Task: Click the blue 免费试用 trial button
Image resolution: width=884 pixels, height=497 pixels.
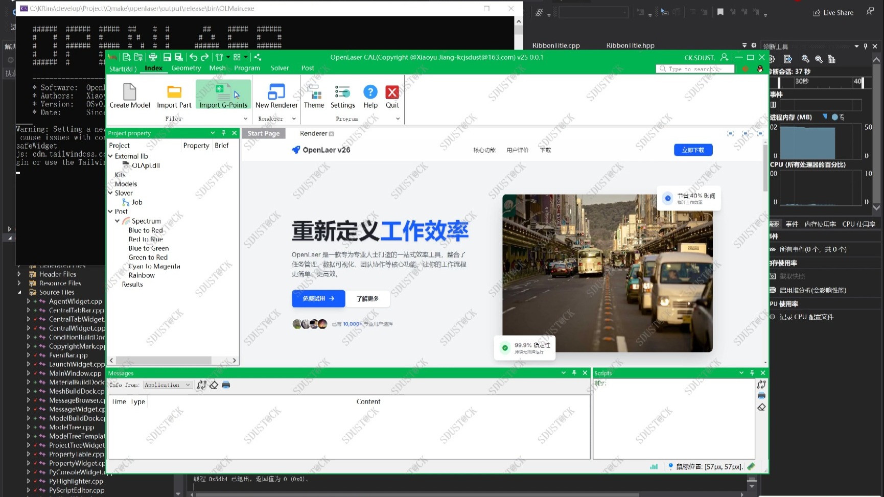Action: (x=318, y=298)
